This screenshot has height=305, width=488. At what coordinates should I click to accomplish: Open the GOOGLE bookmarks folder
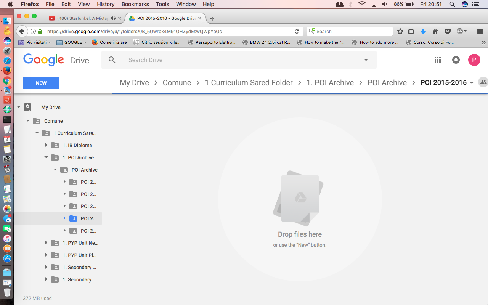click(x=72, y=42)
